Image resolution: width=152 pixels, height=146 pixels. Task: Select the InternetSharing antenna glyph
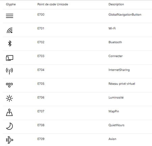[x=9, y=71]
